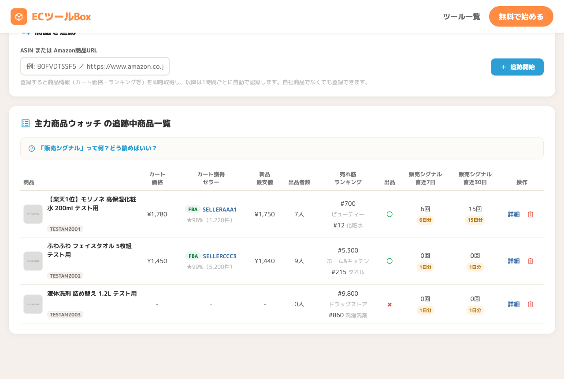
Task: Click the ranking value #9,800
Action: coord(348,294)
